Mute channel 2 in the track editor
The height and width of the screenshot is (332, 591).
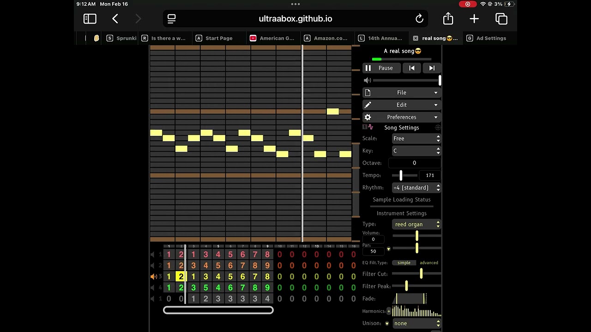point(153,266)
